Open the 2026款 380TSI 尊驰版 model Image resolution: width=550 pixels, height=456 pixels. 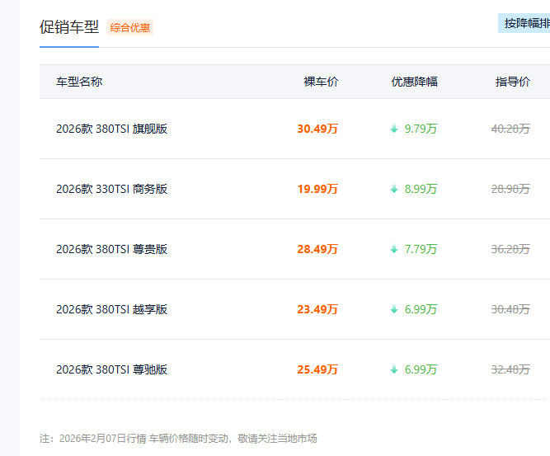click(x=111, y=369)
